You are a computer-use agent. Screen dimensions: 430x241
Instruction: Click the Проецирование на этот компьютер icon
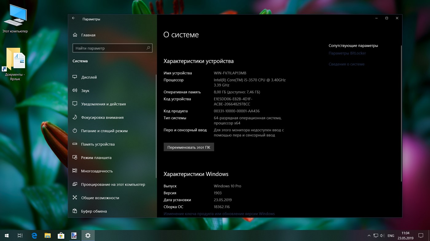[75, 184]
